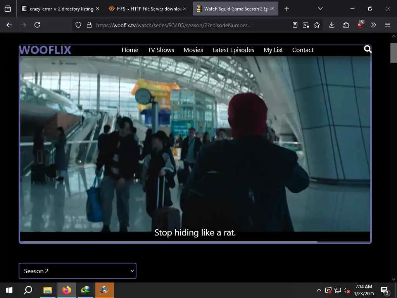
Task: Click the video player frame
Action: click(x=195, y=144)
